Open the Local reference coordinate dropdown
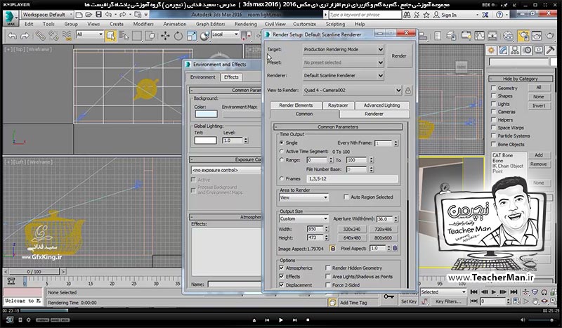Viewport: 562px width, 328px height. tap(225, 35)
